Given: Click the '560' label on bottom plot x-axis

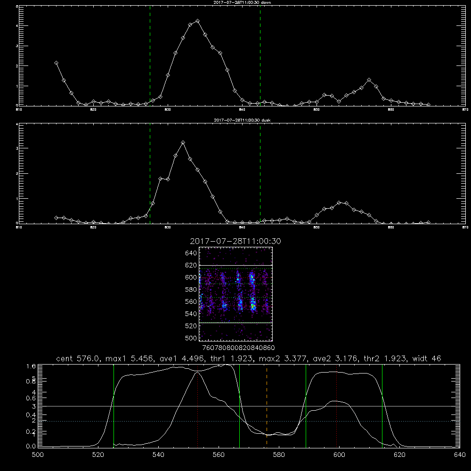Looking at the screenshot, I should (219, 455).
